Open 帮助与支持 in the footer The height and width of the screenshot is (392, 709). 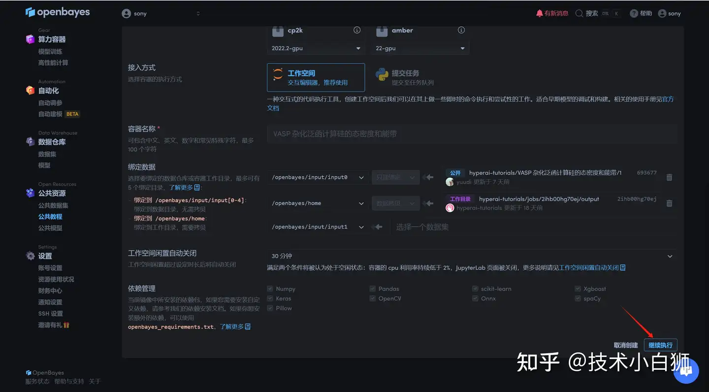69,382
